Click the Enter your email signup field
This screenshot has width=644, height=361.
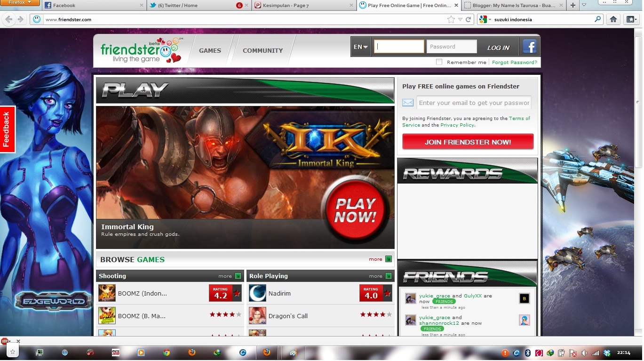click(x=474, y=103)
